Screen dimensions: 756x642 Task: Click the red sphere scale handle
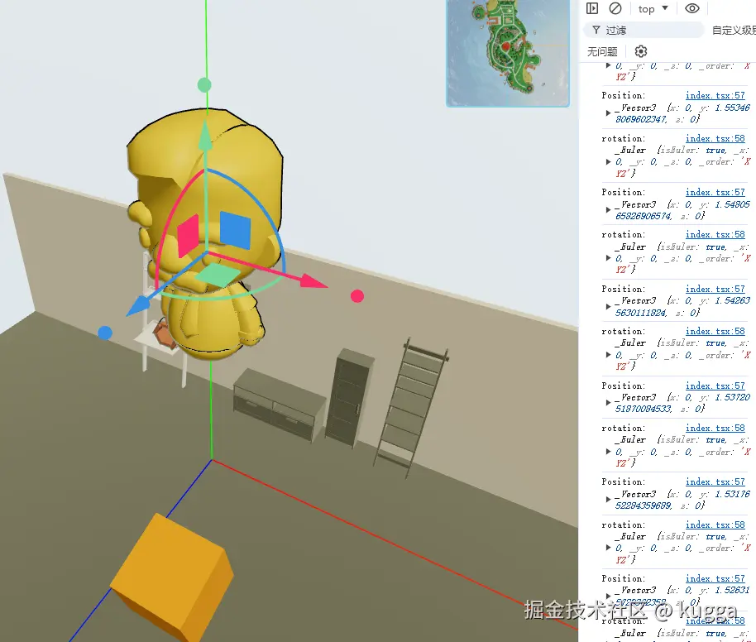click(x=357, y=296)
